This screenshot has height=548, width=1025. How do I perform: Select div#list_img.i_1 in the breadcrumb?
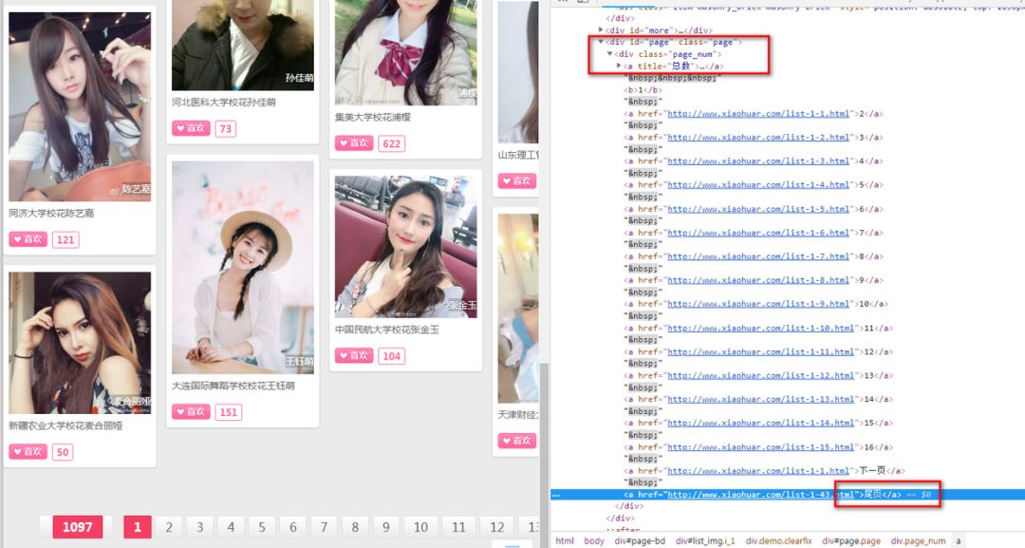[x=705, y=540]
